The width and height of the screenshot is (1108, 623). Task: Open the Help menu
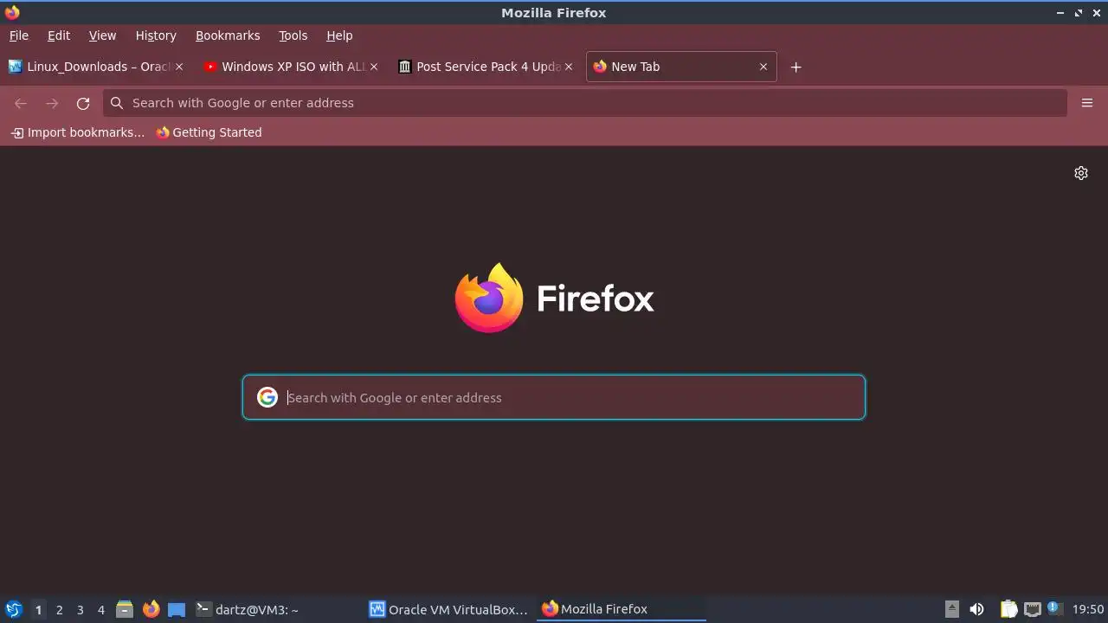coord(339,35)
